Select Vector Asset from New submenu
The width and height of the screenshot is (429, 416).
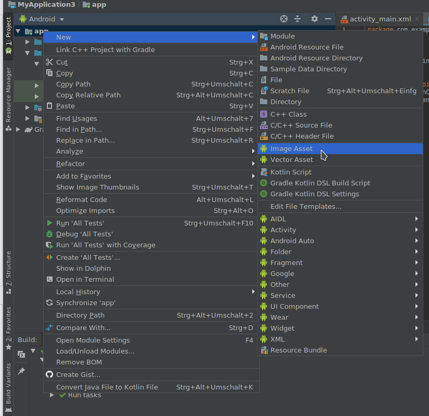(x=291, y=160)
